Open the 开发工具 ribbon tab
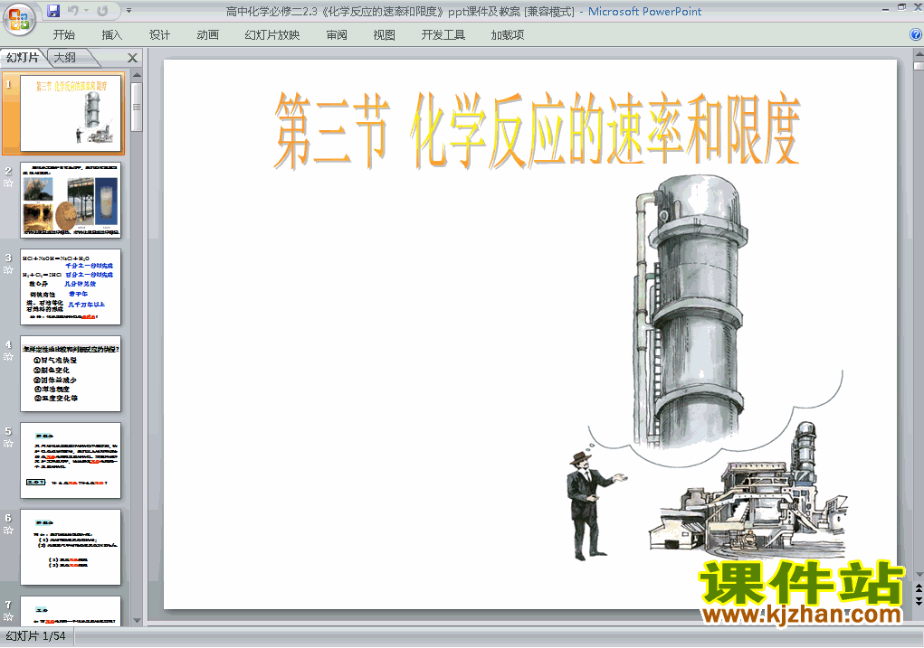924x648 pixels. pyautogui.click(x=443, y=35)
